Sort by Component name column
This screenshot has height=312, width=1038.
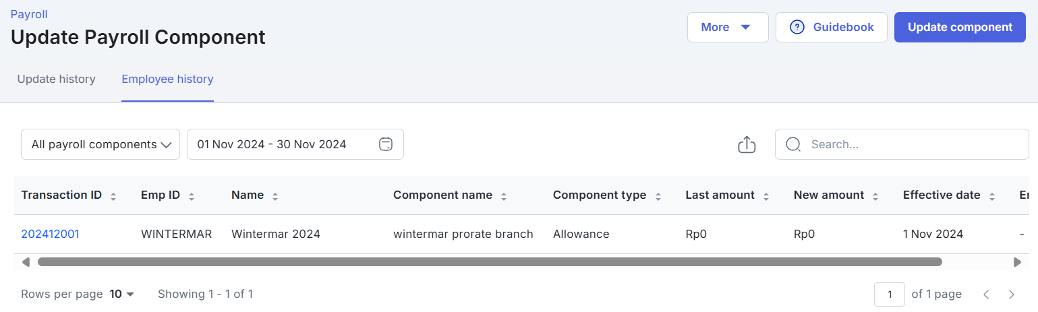click(504, 196)
